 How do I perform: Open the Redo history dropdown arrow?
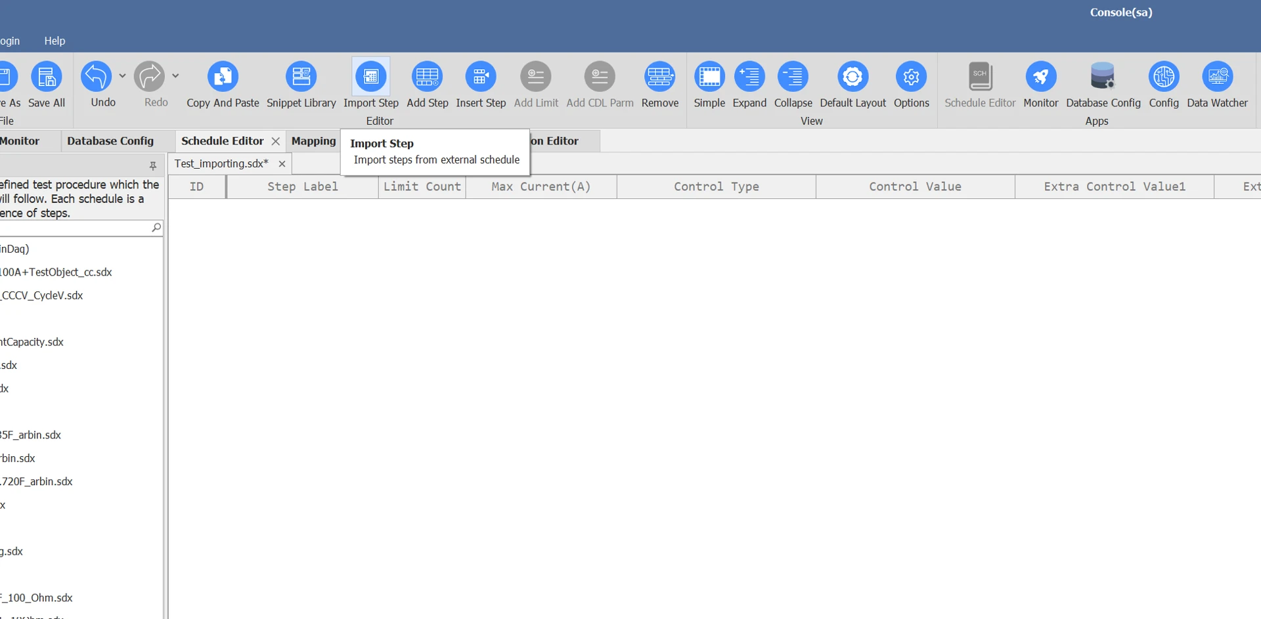(x=175, y=76)
